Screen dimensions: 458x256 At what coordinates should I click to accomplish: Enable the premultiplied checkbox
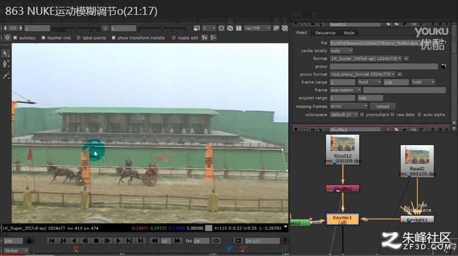click(362, 114)
